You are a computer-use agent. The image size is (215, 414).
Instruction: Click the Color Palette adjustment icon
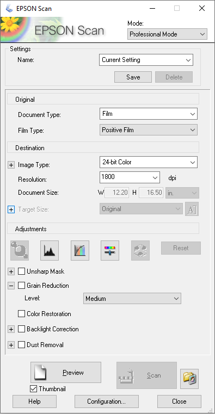coord(140,250)
